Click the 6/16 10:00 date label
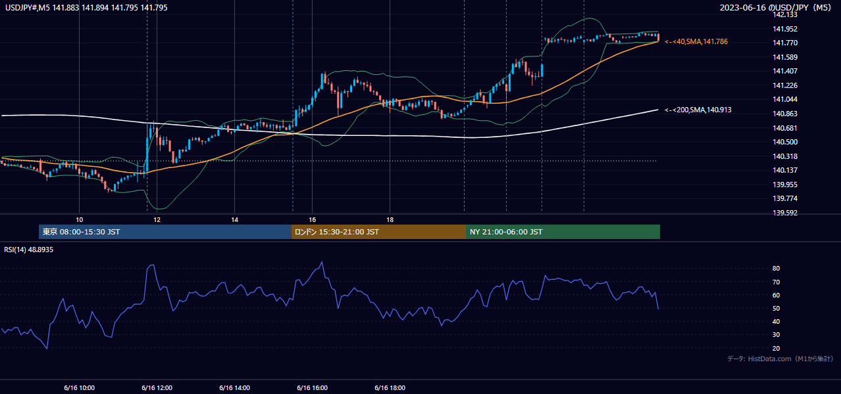Viewport: 841px width, 394px height. tap(79, 388)
